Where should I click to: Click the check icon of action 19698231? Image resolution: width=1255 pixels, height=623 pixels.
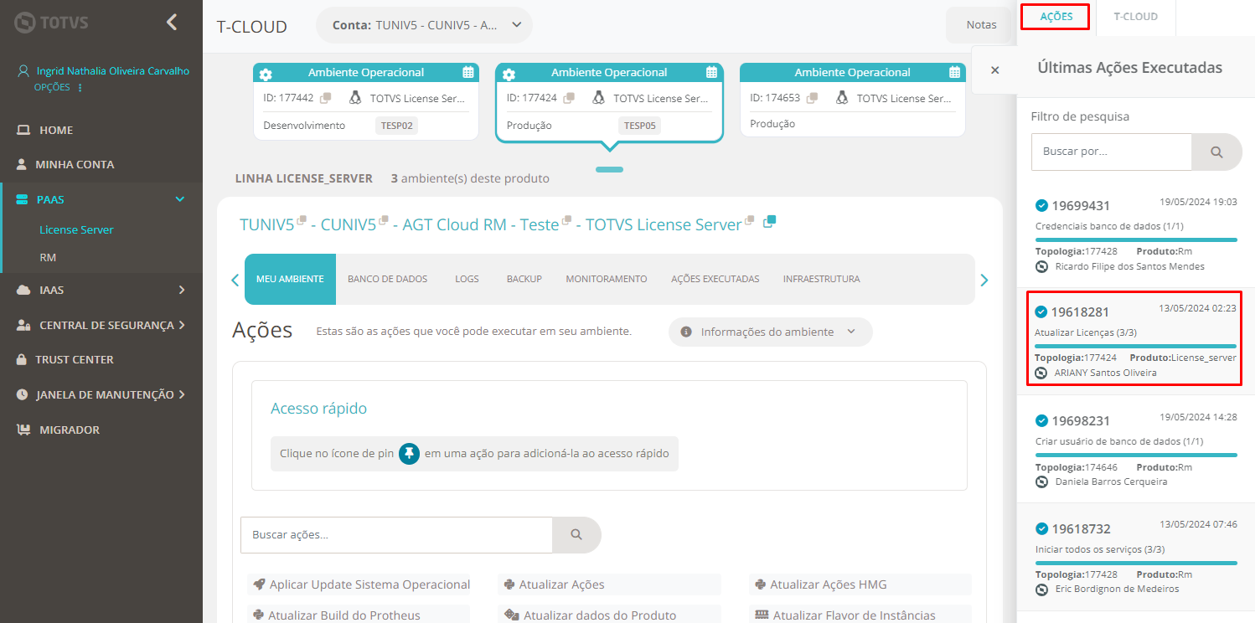(x=1041, y=420)
